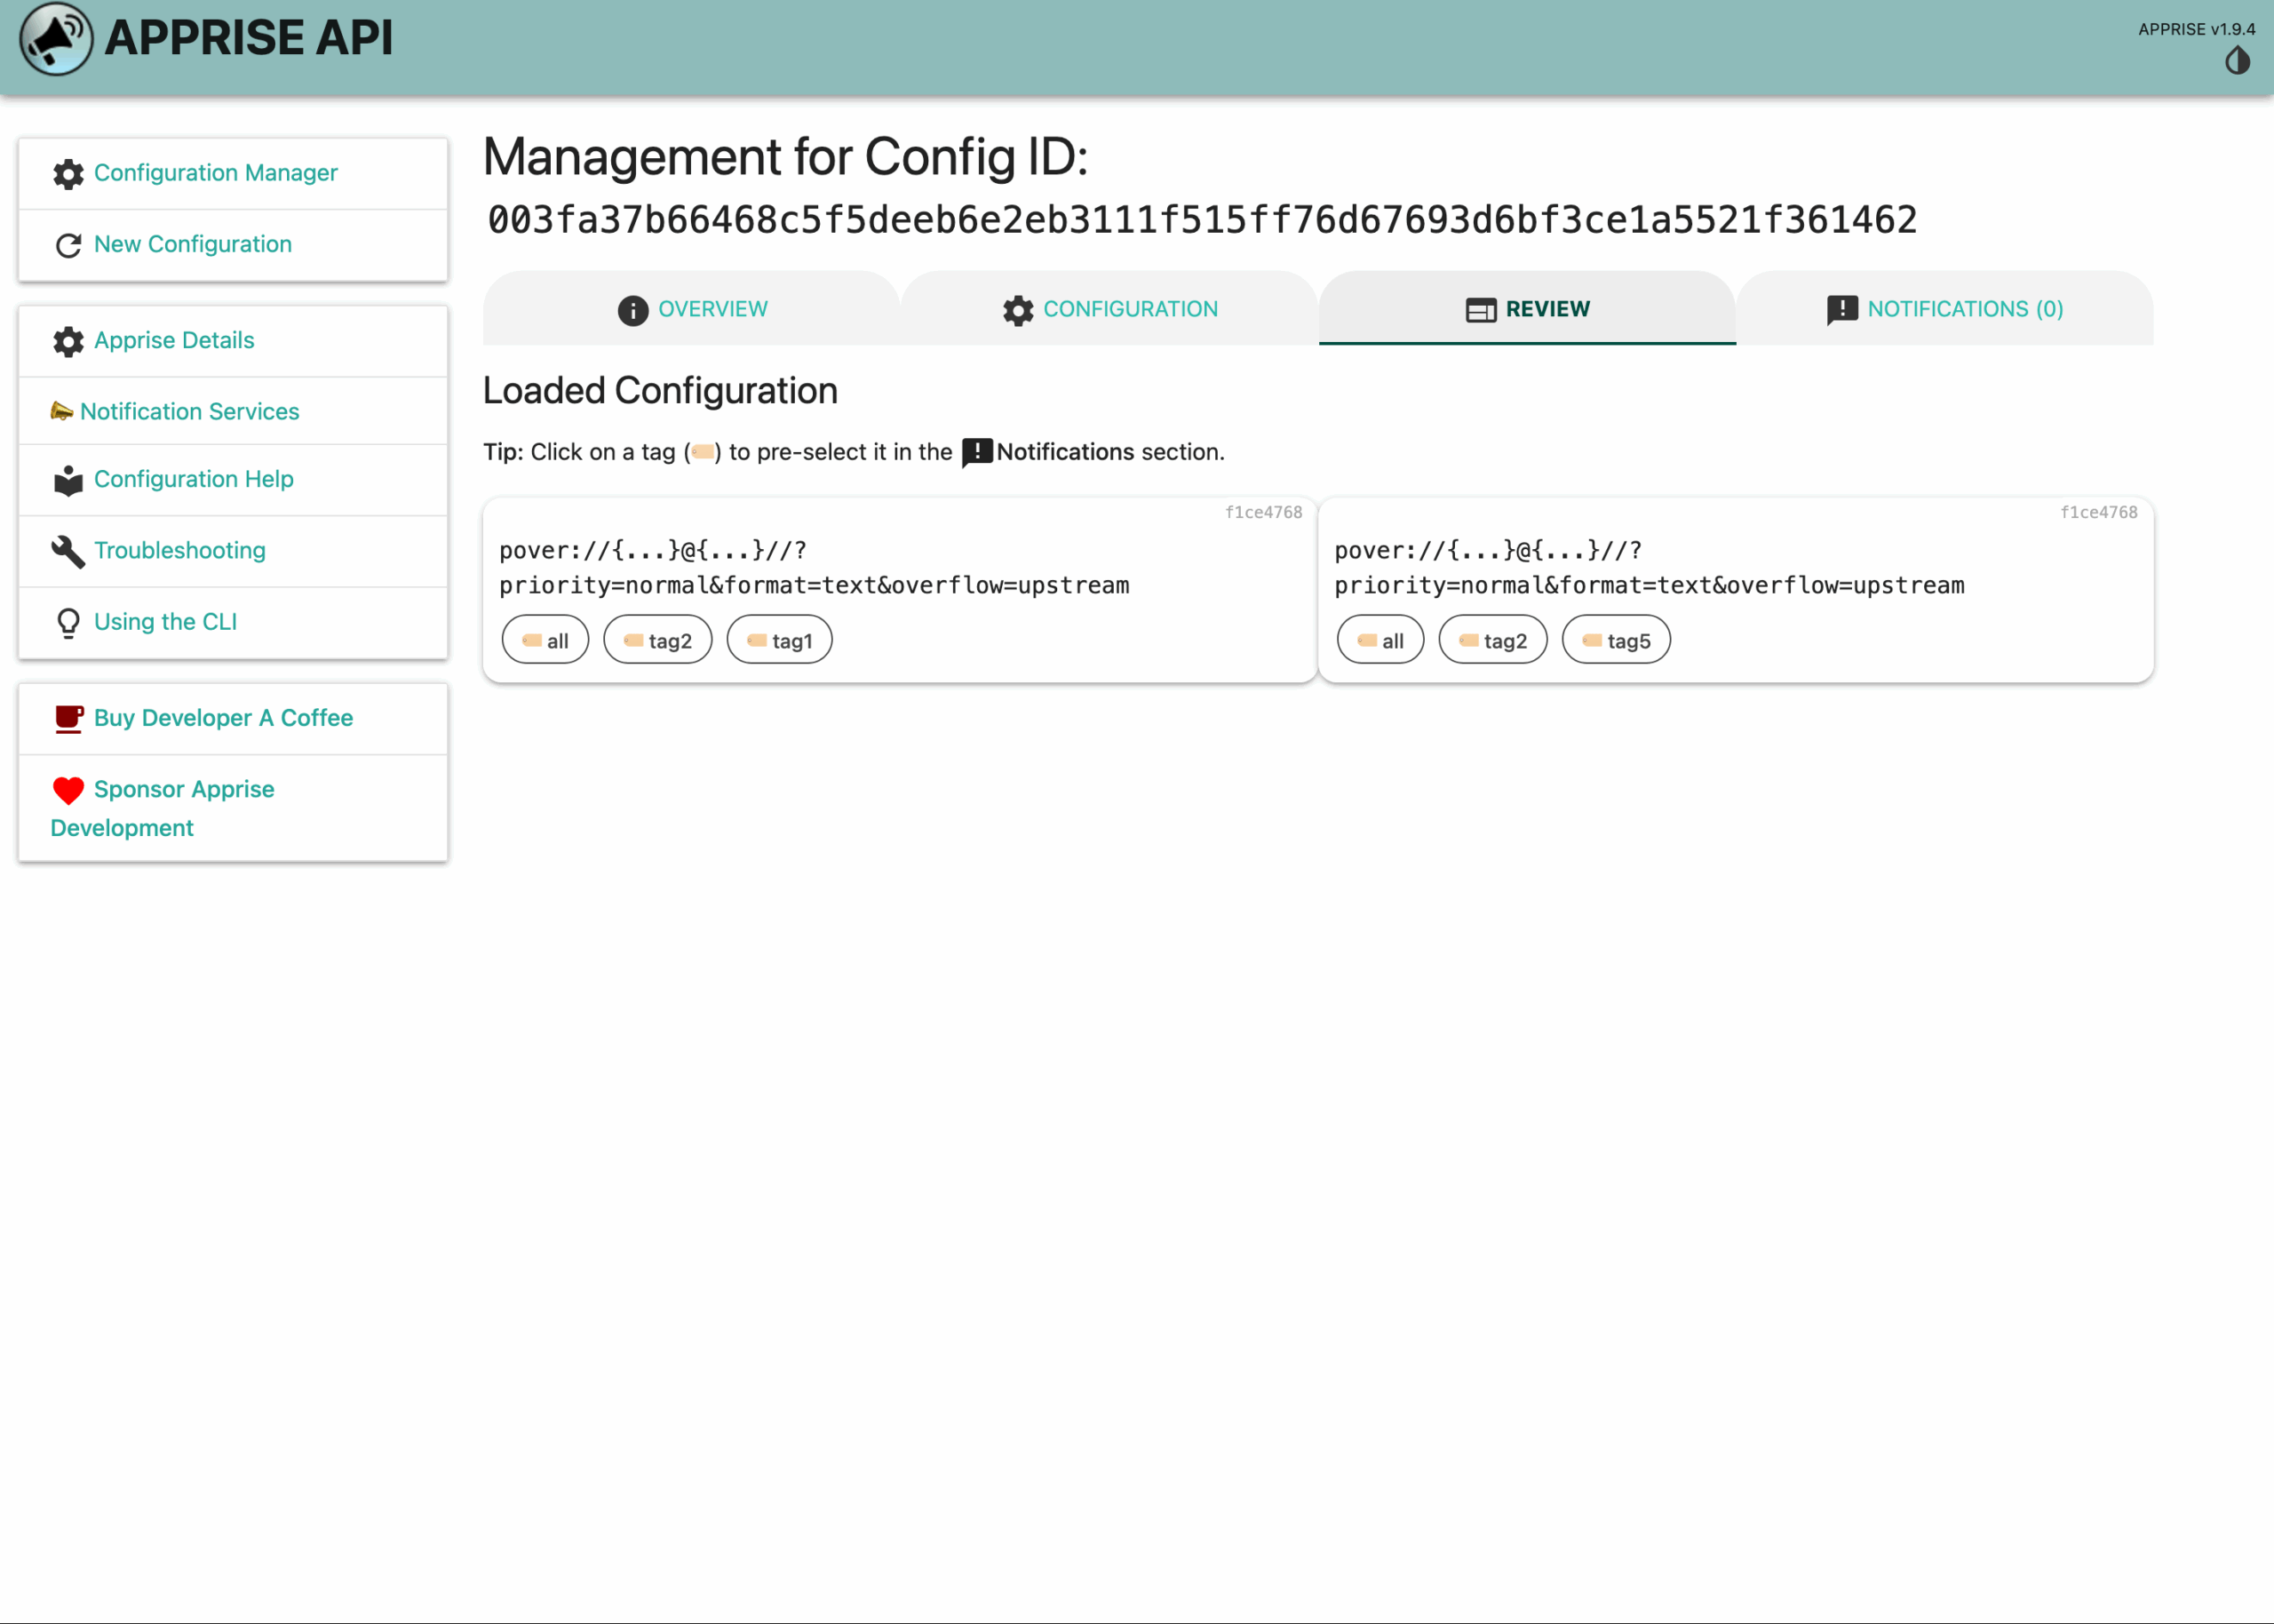The width and height of the screenshot is (2274, 1624).
Task: Switch to the Overview tab
Action: [x=691, y=308]
